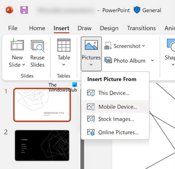Click the Save floppy disk icon
The height and width of the screenshot is (169, 175).
point(24,10)
